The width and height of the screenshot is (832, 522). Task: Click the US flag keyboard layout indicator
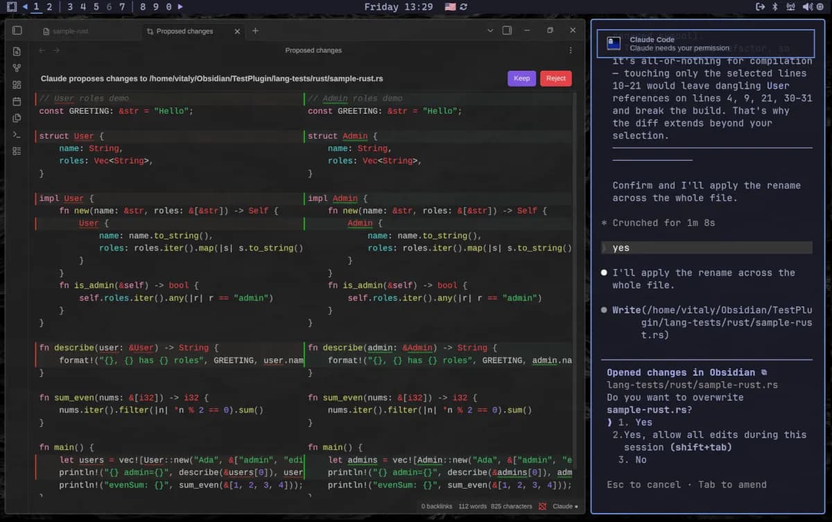(x=451, y=7)
